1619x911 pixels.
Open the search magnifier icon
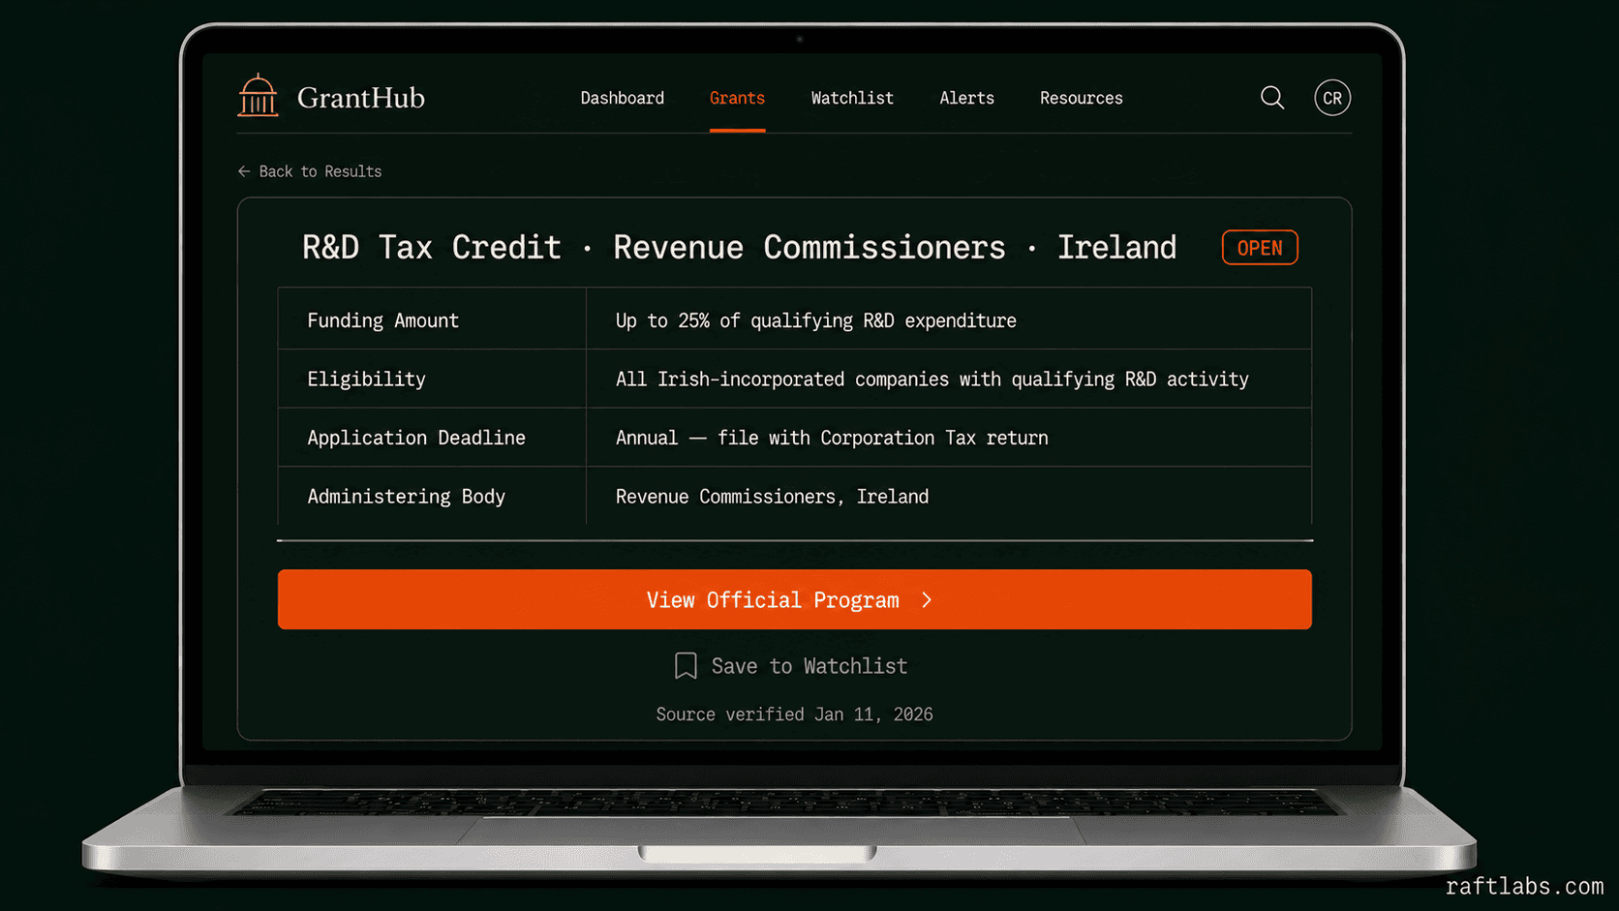pyautogui.click(x=1272, y=98)
